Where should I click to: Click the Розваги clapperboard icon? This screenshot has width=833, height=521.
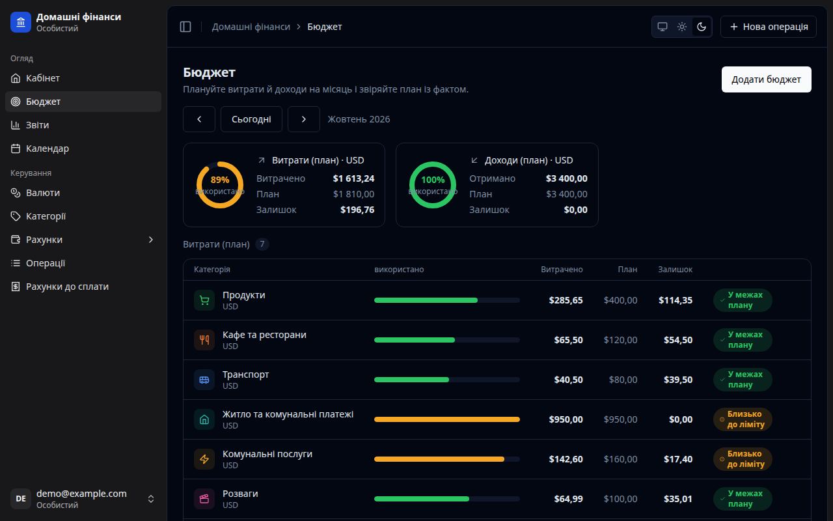(204, 499)
